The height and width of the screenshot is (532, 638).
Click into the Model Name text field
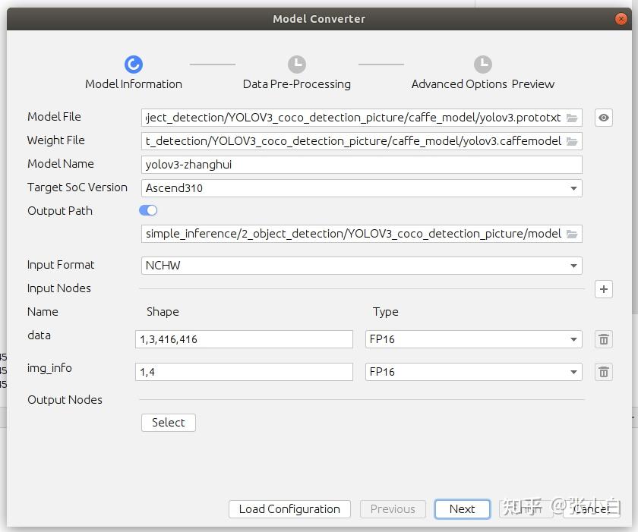pos(362,165)
